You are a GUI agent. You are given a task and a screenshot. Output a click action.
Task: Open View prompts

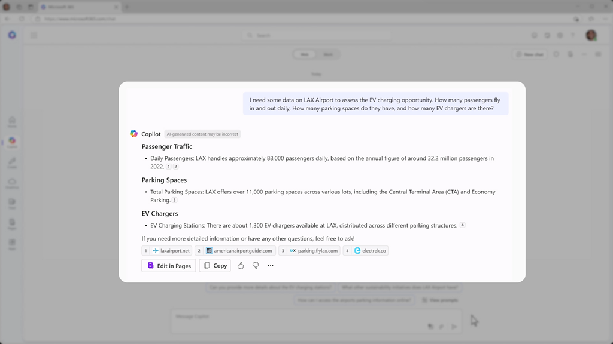click(440, 300)
